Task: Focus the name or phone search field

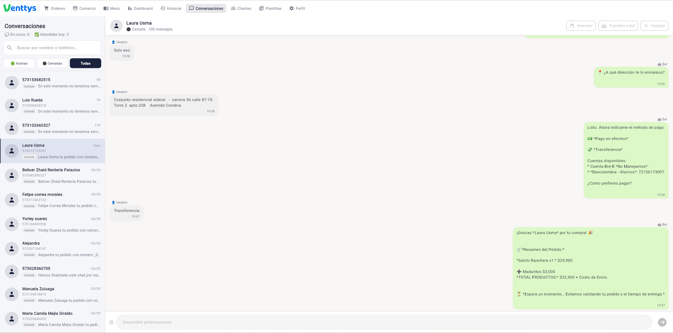Action: [52, 48]
